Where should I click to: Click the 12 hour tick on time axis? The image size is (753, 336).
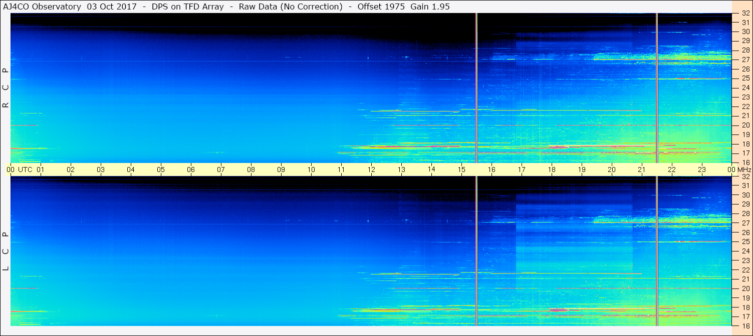click(371, 169)
